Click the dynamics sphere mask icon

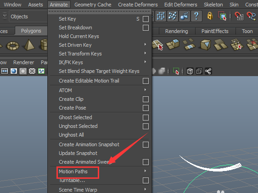[x=184, y=16]
